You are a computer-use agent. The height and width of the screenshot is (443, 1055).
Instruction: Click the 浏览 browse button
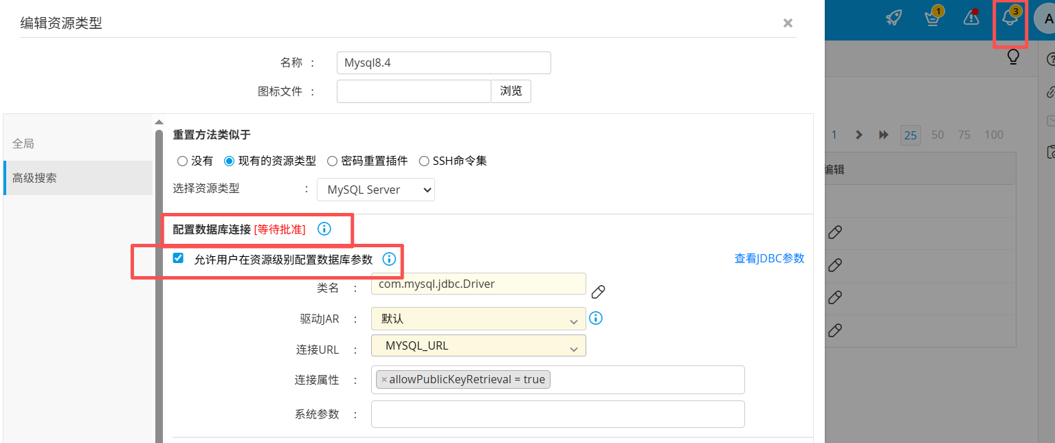tap(511, 91)
